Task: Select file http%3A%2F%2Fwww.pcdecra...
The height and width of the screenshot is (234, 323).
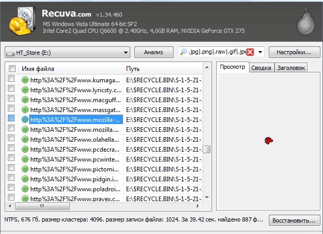Action: (75, 149)
